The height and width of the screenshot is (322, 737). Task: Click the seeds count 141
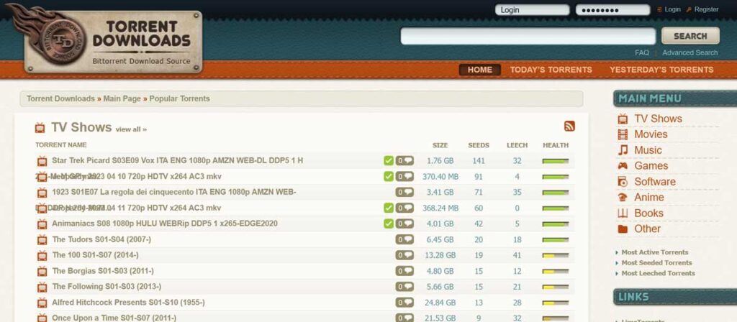(x=479, y=160)
